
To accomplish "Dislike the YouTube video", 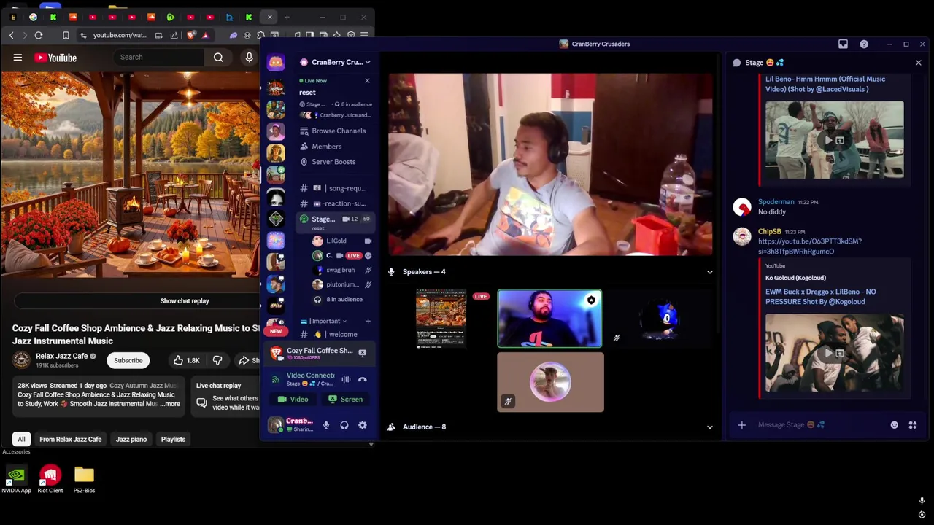I will click(x=217, y=360).
